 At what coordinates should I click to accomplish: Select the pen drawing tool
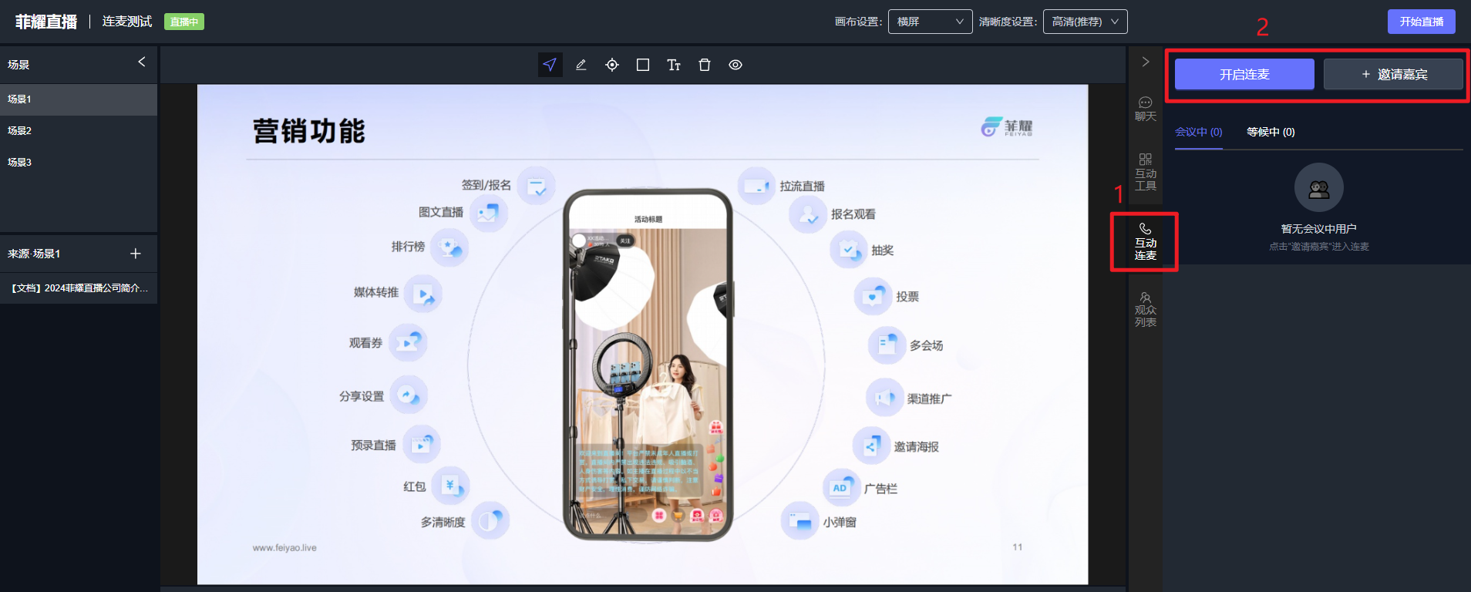click(x=581, y=65)
